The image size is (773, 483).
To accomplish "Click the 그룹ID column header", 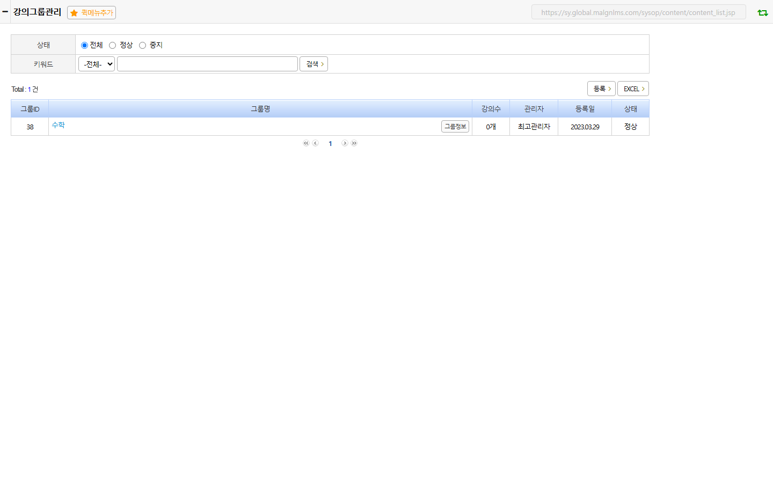I will pos(30,109).
